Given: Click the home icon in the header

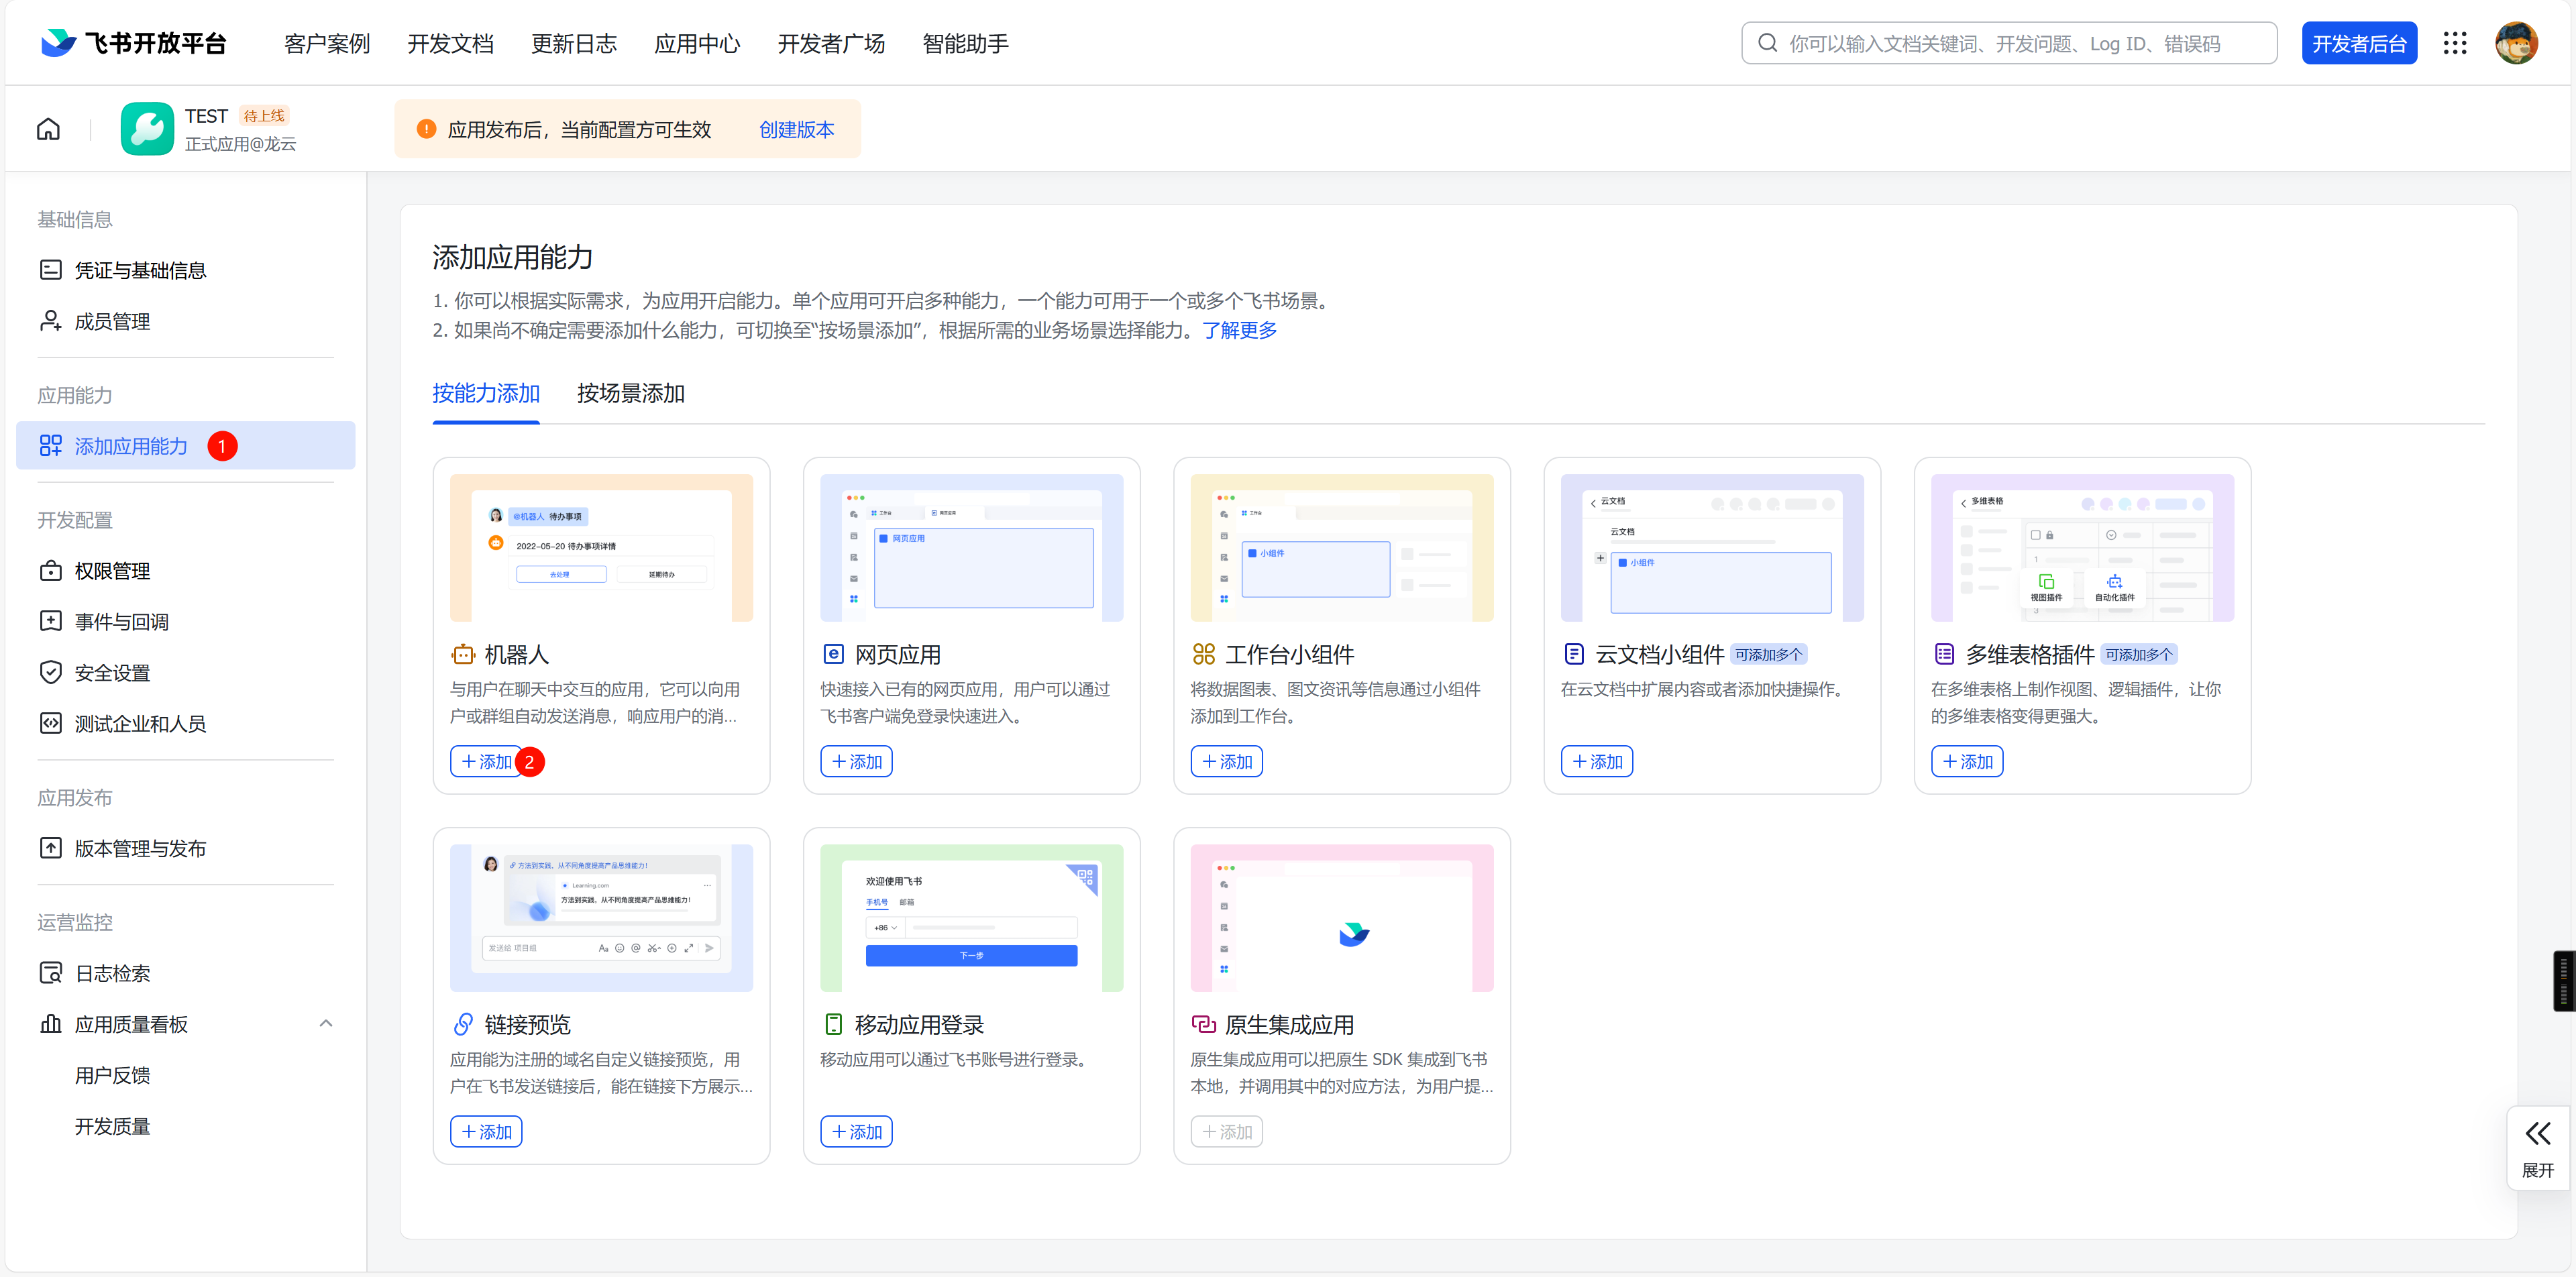Looking at the screenshot, I should click(48, 129).
